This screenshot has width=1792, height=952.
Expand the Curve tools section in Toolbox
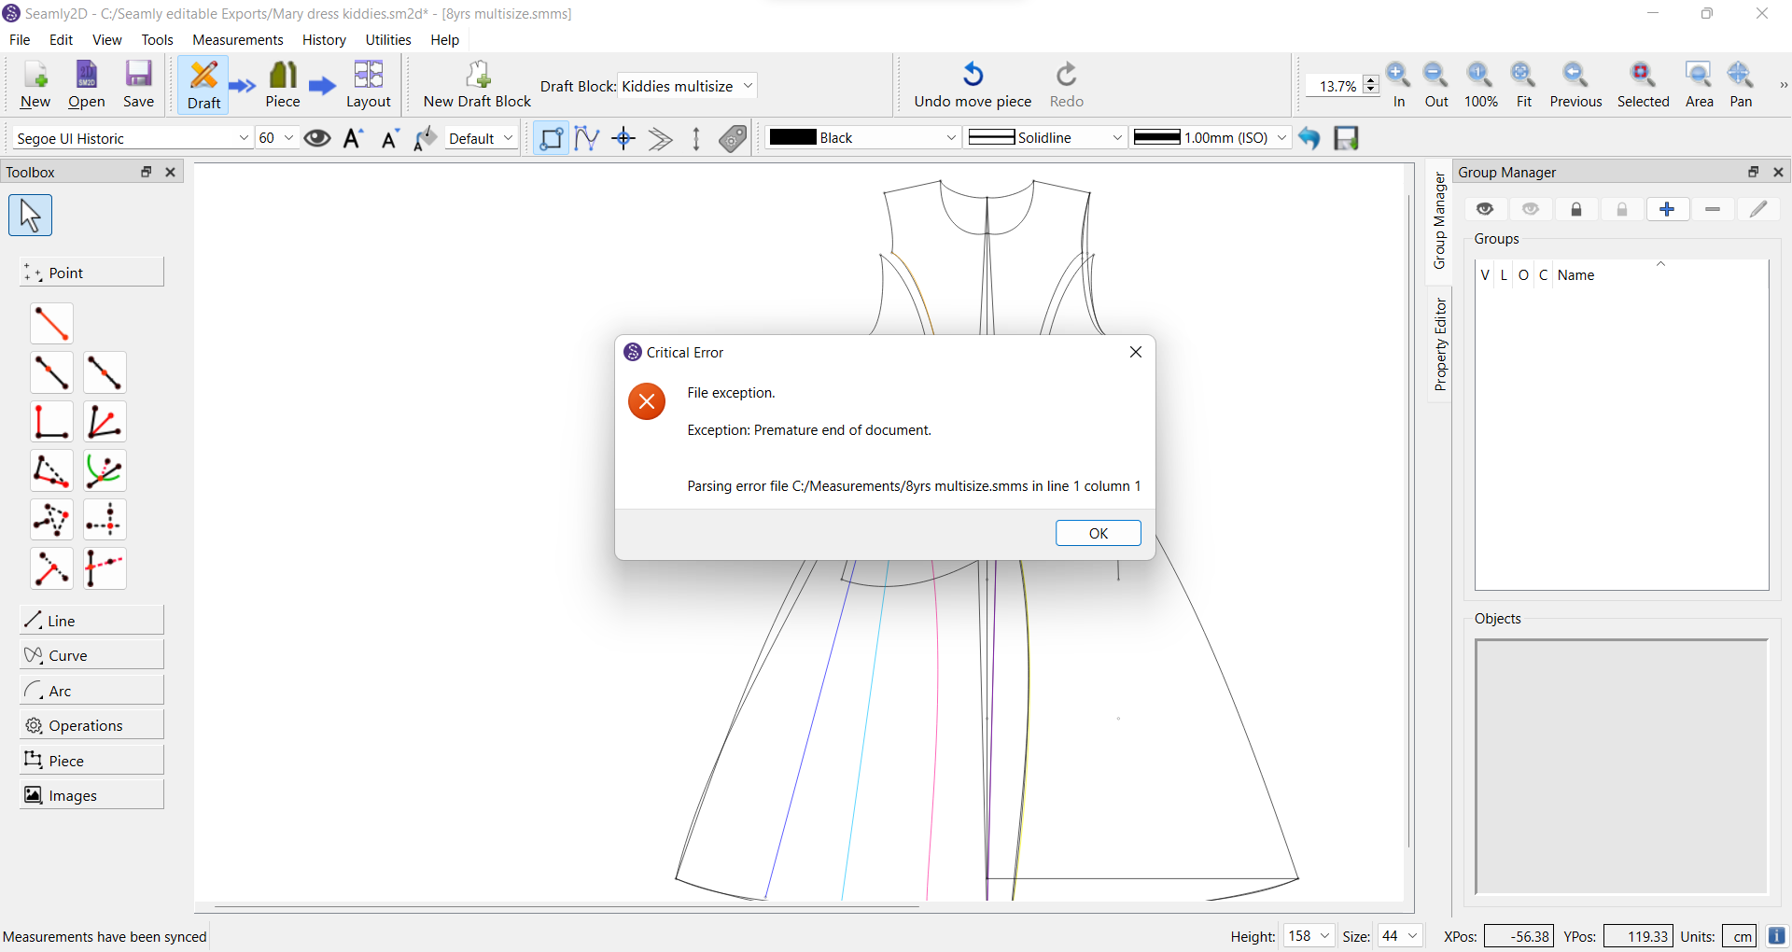click(91, 655)
